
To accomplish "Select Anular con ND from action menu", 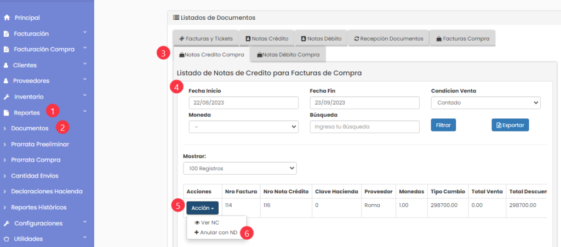I will 216,232.
